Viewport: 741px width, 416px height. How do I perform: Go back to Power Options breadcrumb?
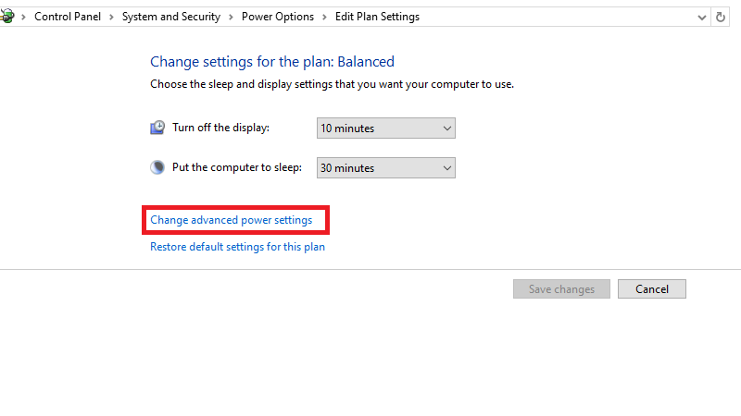[278, 17]
